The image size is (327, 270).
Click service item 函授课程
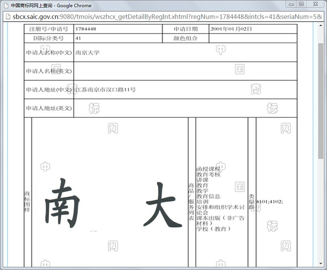(x=208, y=169)
